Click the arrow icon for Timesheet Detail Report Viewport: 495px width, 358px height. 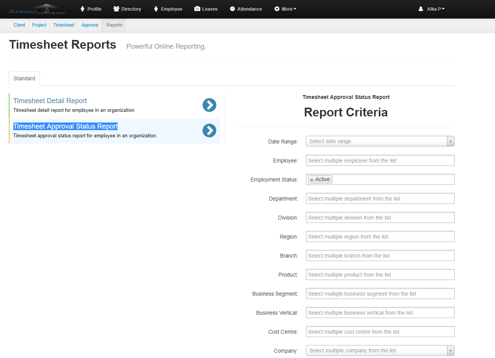[x=209, y=105]
